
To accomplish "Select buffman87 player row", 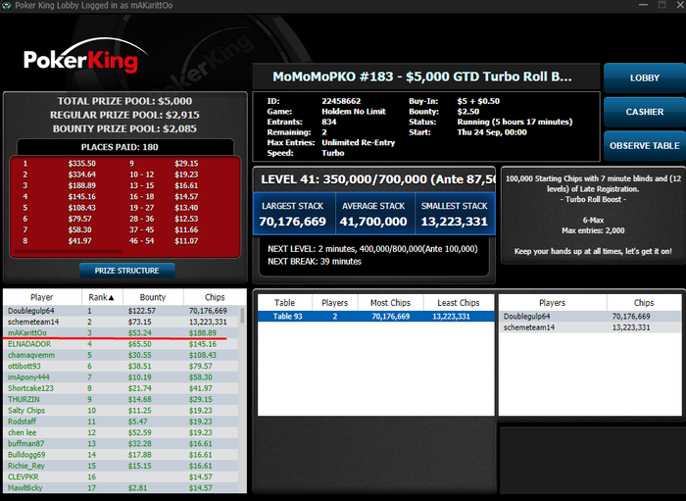I will coord(122,443).
